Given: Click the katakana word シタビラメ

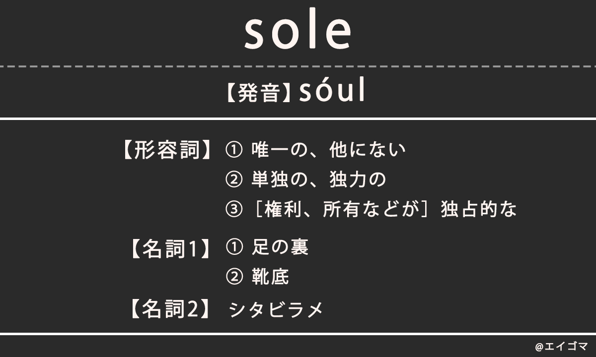Looking at the screenshot, I should click(276, 309).
